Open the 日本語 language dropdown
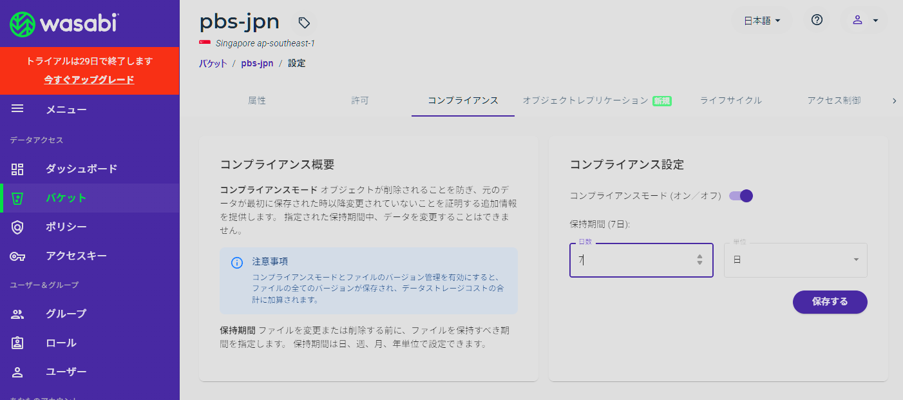Screen dimensions: 903x400 pos(762,20)
